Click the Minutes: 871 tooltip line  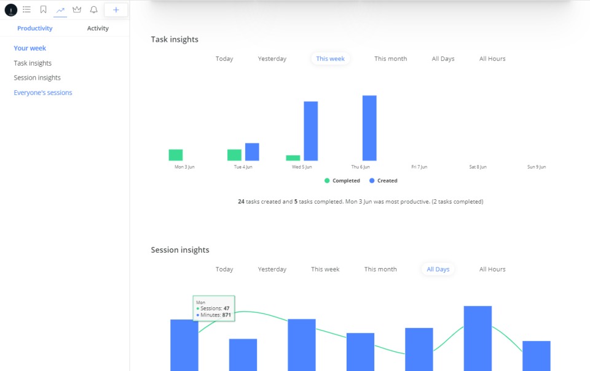click(x=214, y=315)
